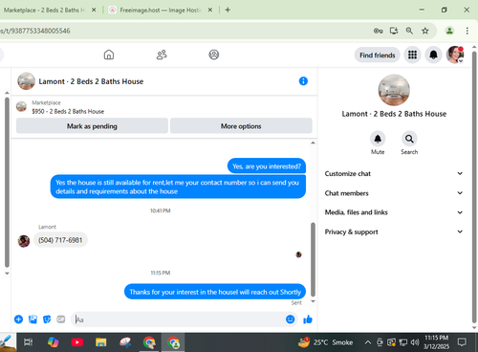This screenshot has width=478, height=352.
Task: Open the large listing photo in info panel
Action: [394, 90]
